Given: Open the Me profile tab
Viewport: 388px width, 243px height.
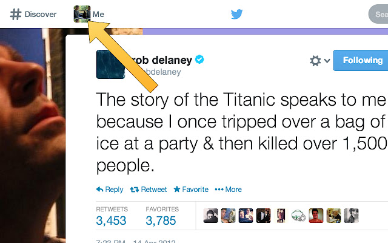Looking at the screenshot, I should (89, 14).
